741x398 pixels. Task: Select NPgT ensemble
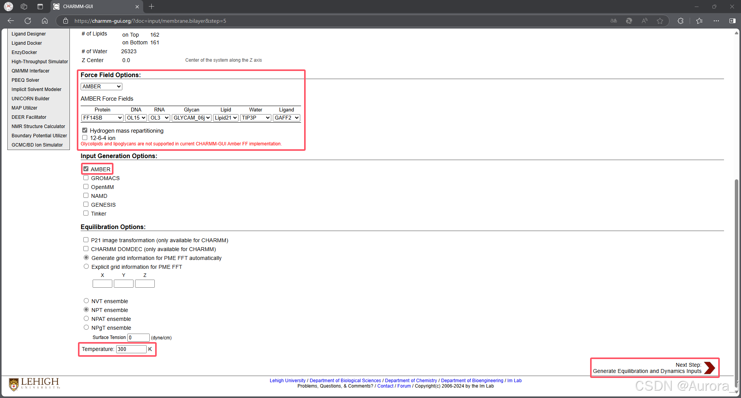pos(86,327)
